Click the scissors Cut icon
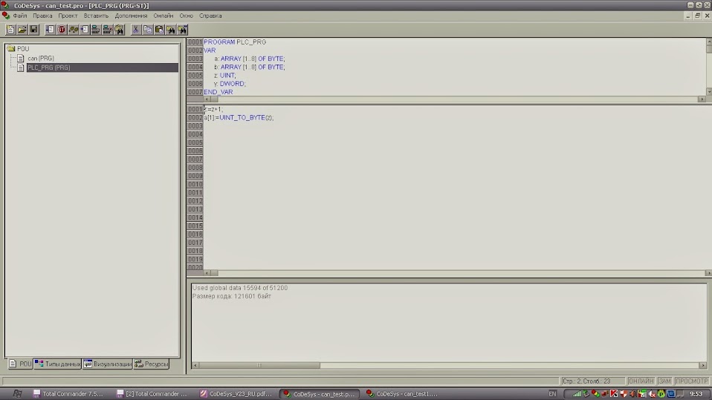Screen dimensions: 712x400 tap(135, 30)
